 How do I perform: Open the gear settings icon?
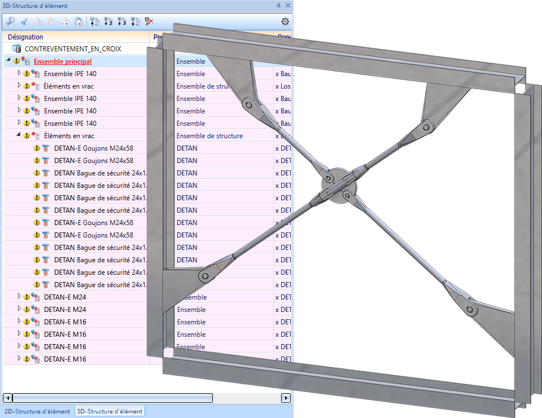tap(285, 22)
